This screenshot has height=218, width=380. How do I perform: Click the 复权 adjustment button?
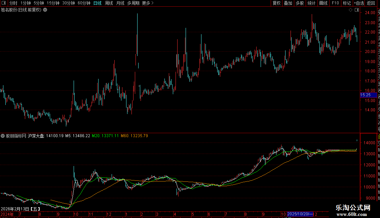pyautogui.click(x=276, y=3)
